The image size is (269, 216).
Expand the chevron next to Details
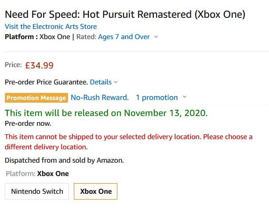pos(116,82)
